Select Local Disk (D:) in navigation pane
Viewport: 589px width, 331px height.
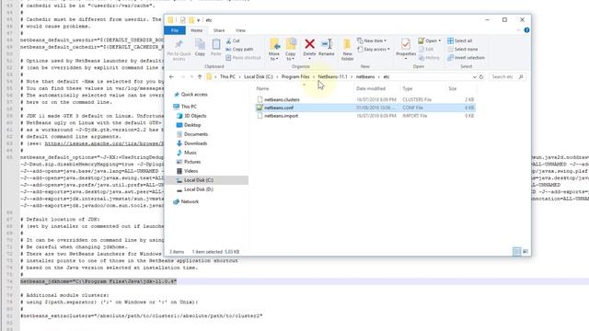(x=199, y=189)
